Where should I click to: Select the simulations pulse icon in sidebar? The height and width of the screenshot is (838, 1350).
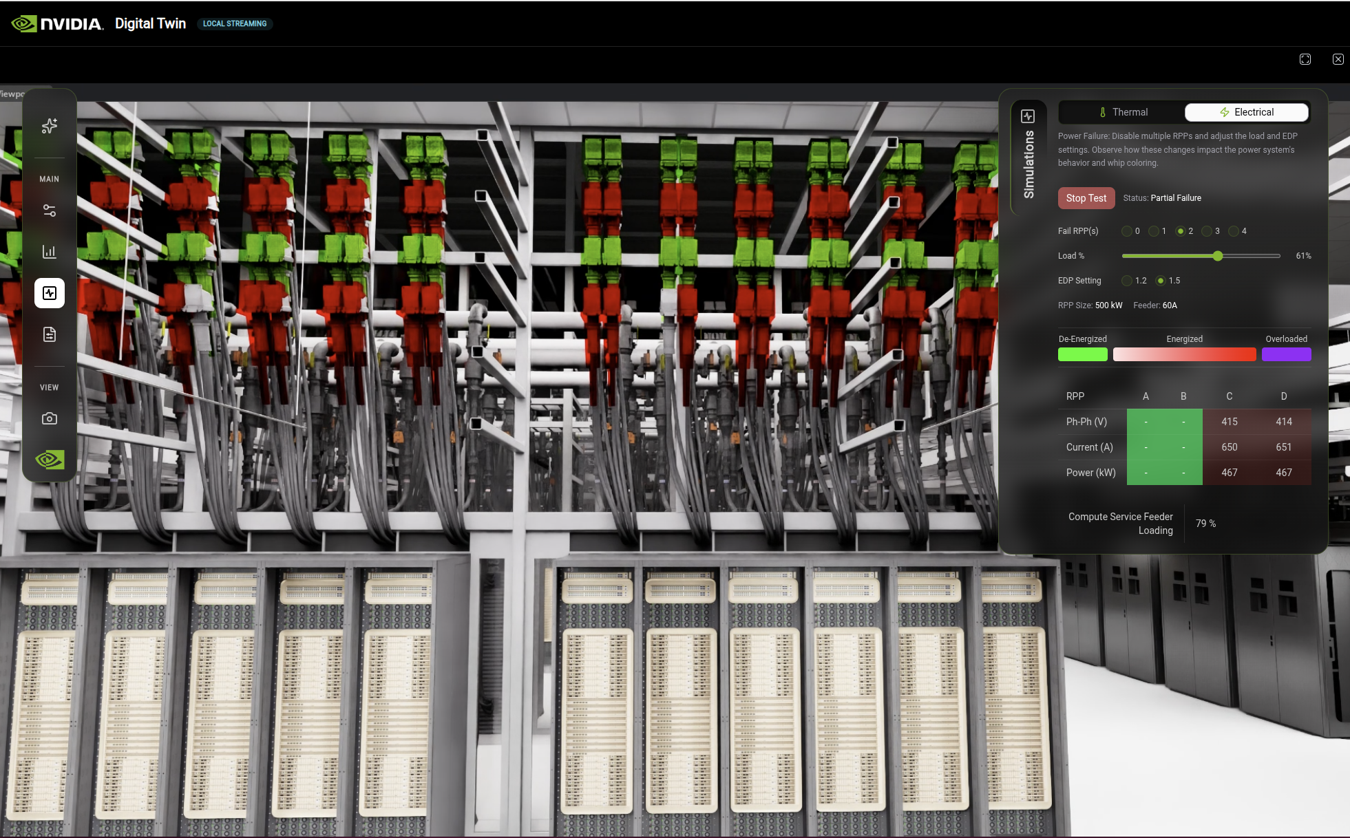(50, 293)
